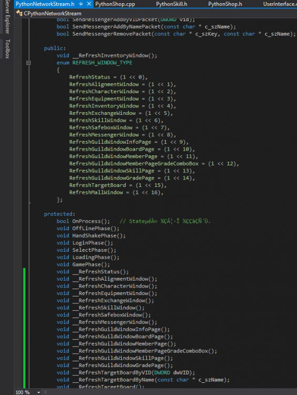Click the public: access specifier keyword
297x395 pixels.
[55, 48]
